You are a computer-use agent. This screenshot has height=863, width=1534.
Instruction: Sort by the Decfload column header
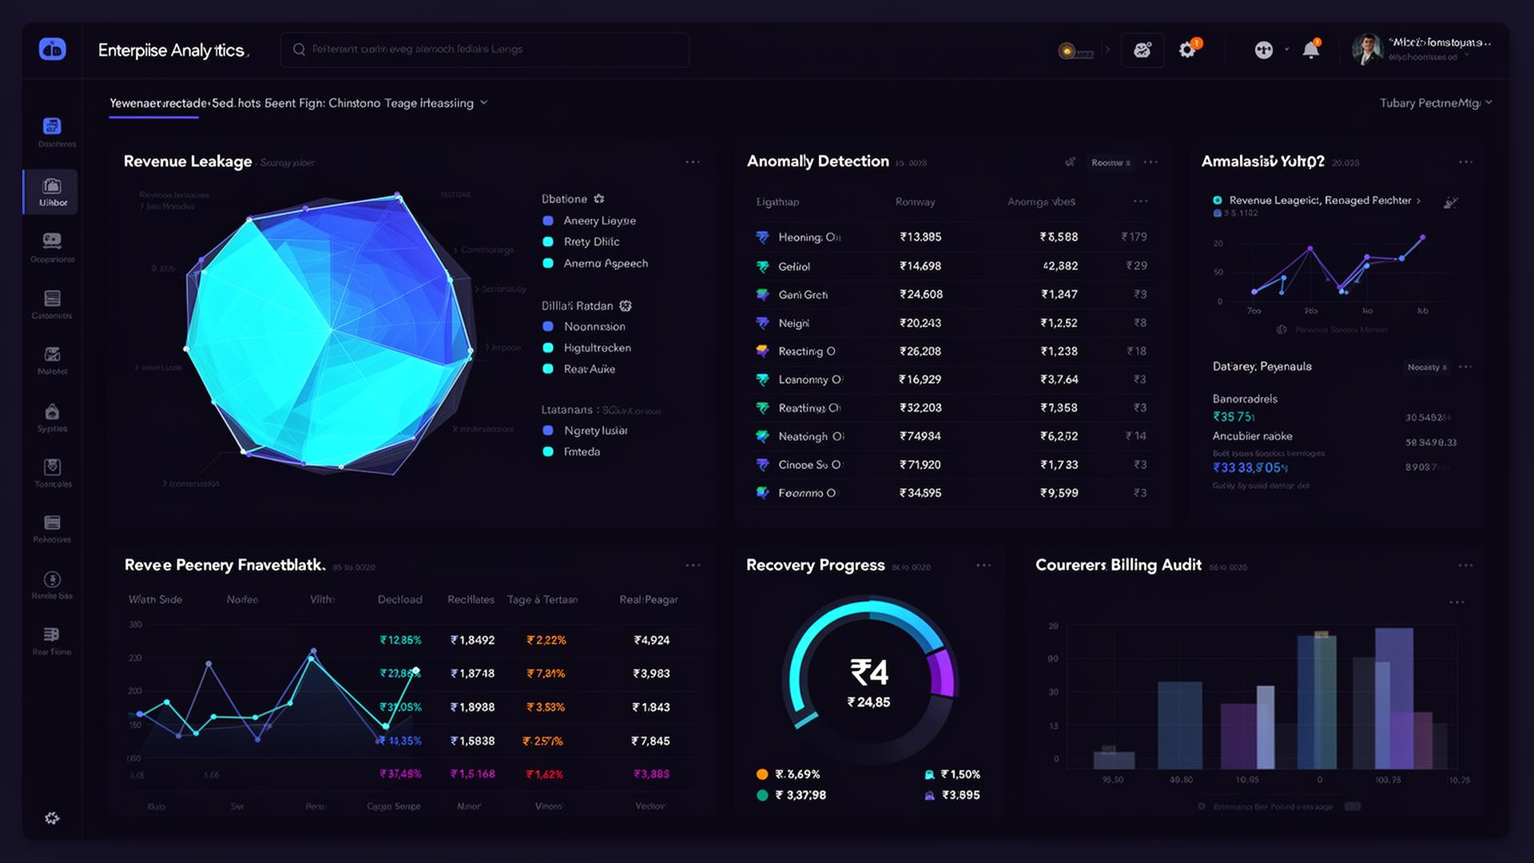click(399, 600)
